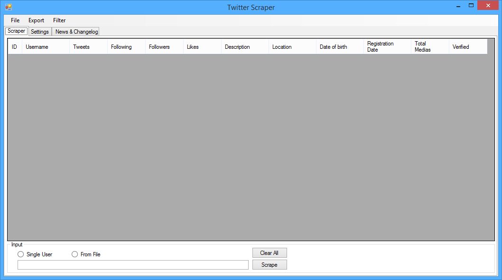Select the From File radio option
502x280 pixels.
[86, 254]
